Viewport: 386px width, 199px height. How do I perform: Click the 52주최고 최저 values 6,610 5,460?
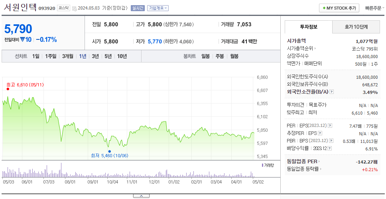[x=365, y=113]
